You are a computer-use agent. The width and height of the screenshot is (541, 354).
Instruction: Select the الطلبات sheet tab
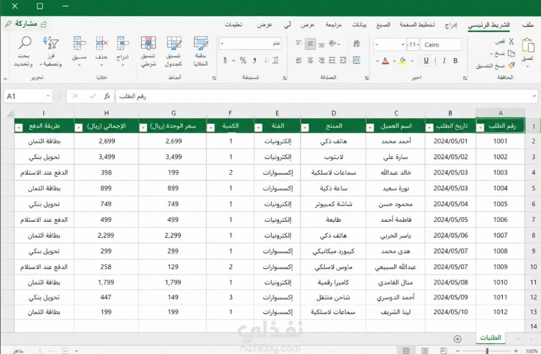490,337
